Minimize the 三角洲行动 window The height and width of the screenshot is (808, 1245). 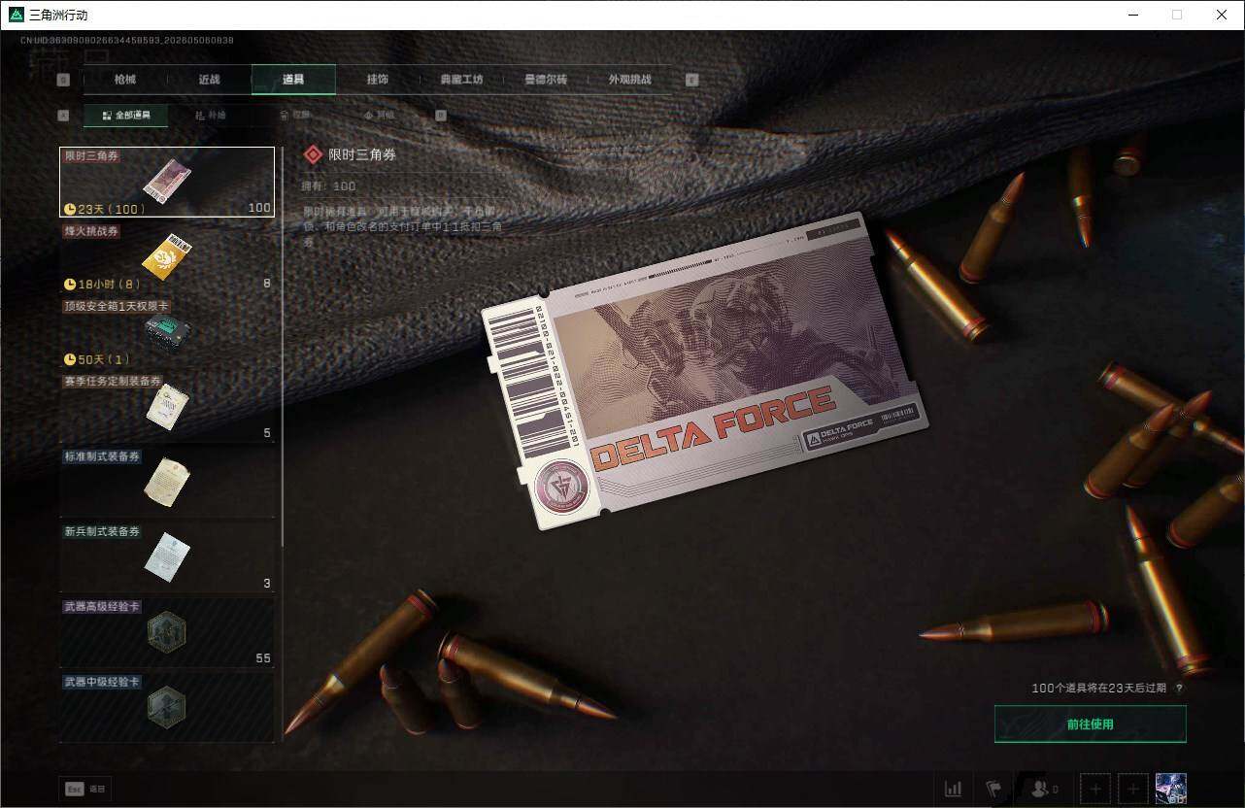tap(1133, 15)
